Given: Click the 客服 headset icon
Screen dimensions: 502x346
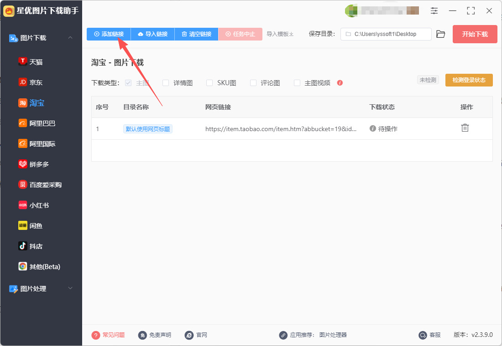Looking at the screenshot, I should click(x=423, y=335).
